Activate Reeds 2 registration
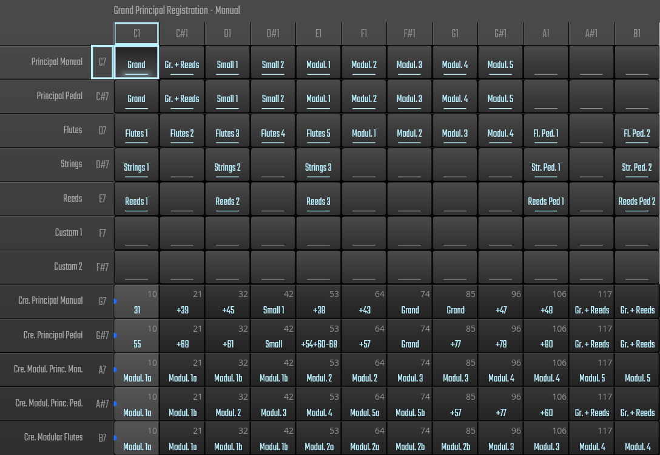The height and width of the screenshot is (455, 660). pyautogui.click(x=227, y=199)
